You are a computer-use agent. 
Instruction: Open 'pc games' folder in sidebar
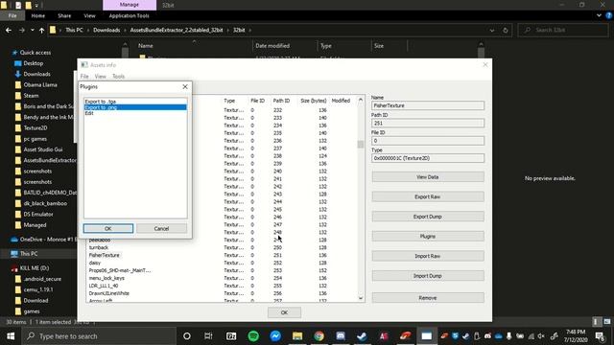point(35,139)
